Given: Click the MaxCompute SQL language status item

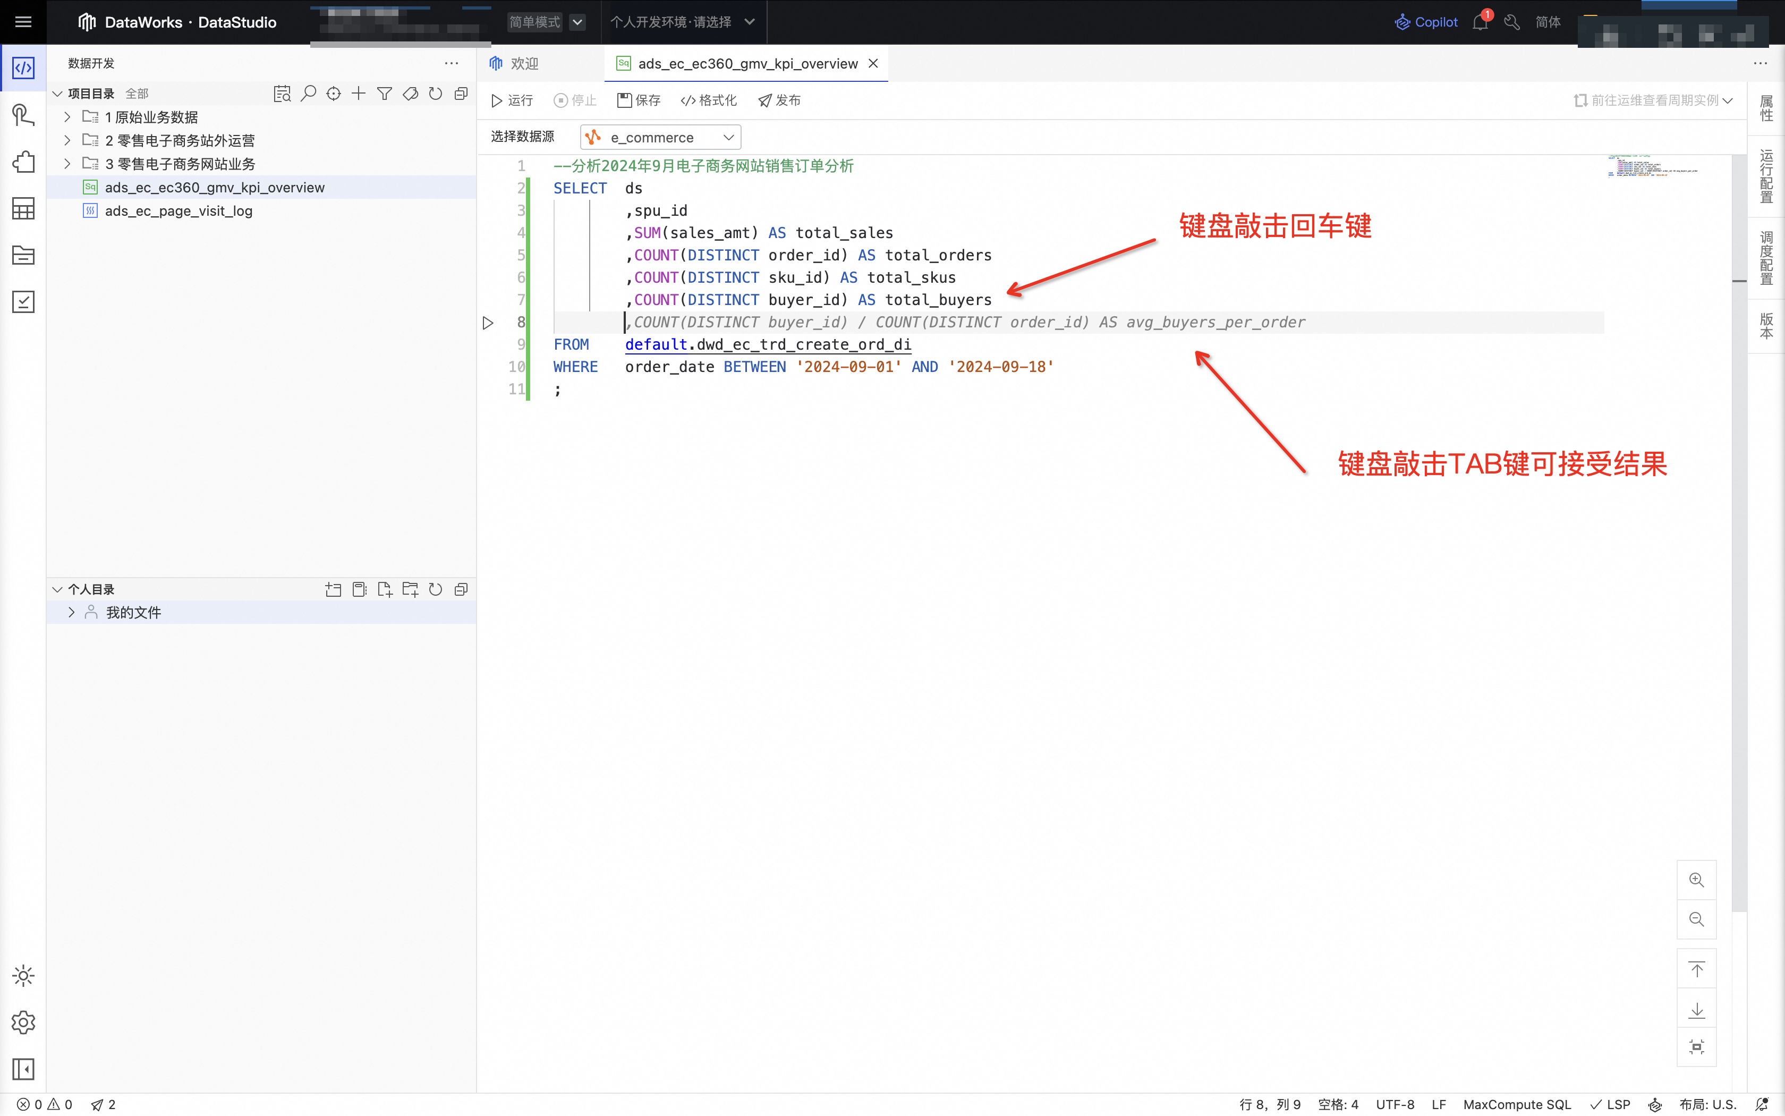Looking at the screenshot, I should click(x=1517, y=1104).
